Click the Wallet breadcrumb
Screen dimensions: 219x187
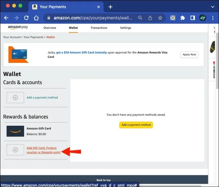[x=50, y=37]
